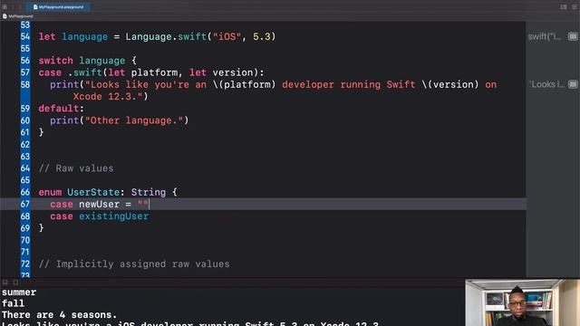Click 'fall' in the console output
The width and height of the screenshot is (580, 326).
point(13,303)
